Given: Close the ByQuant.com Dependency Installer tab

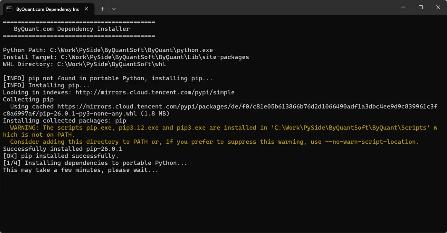Looking at the screenshot, I should [x=86, y=9].
